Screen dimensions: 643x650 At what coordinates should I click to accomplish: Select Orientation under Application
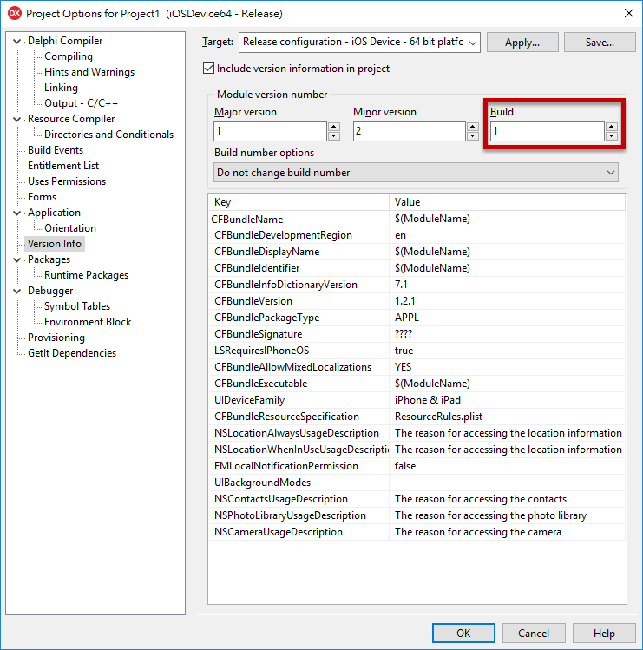click(70, 228)
